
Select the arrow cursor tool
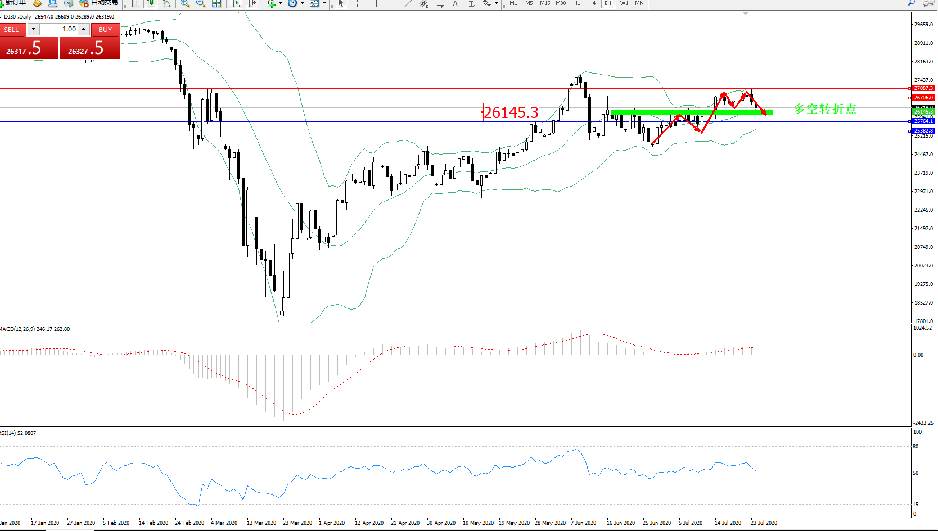click(341, 3)
